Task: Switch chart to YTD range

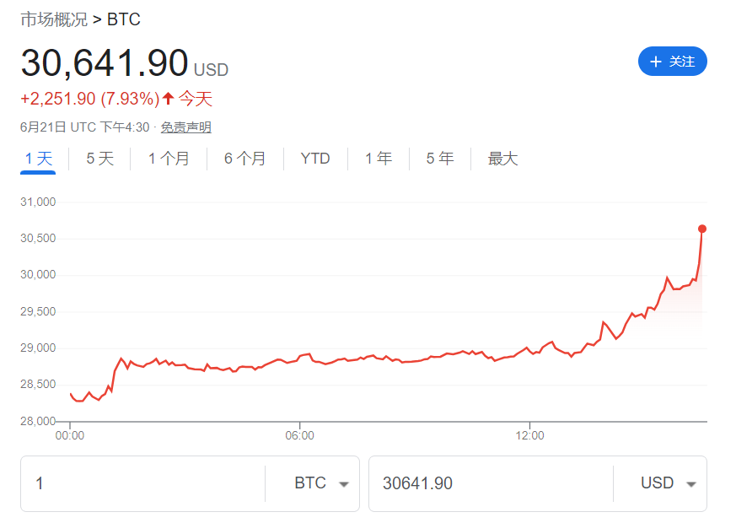Action: [315, 159]
